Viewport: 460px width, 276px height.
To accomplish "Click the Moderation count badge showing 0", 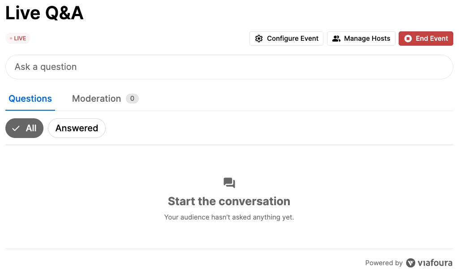I will tap(132, 99).
